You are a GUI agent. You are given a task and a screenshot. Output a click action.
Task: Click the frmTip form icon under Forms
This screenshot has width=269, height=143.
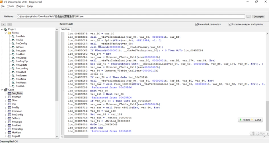click(x=13, y=40)
